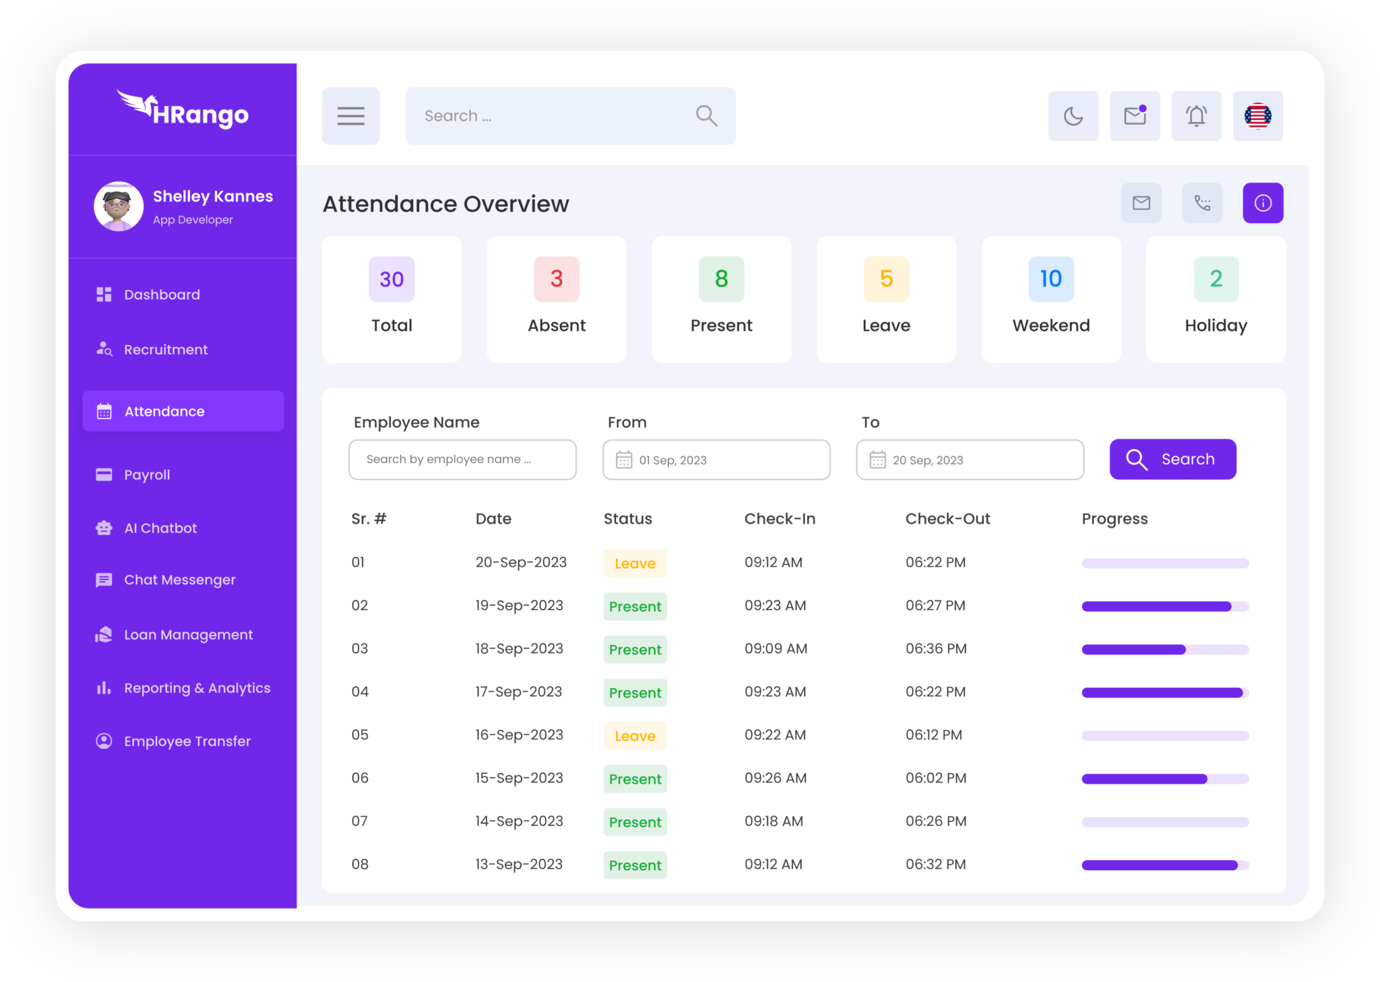Click the magnifier icon in top search bar
This screenshot has width=1380, height=982.
coord(706,116)
